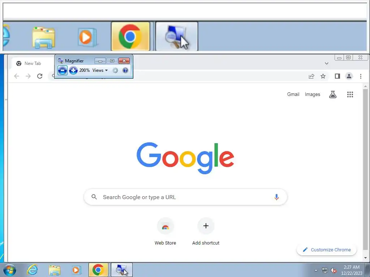Open Search Labs flask icon
The height and width of the screenshot is (277, 370).
click(x=333, y=94)
